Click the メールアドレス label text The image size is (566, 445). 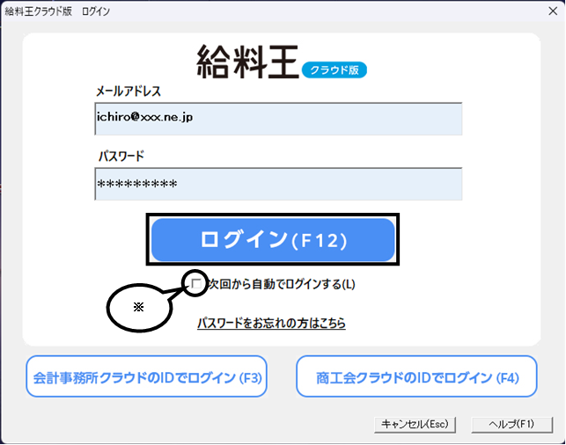[x=129, y=91]
